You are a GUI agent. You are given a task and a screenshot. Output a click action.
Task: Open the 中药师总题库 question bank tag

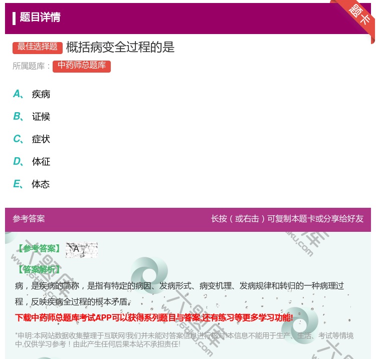point(82,66)
